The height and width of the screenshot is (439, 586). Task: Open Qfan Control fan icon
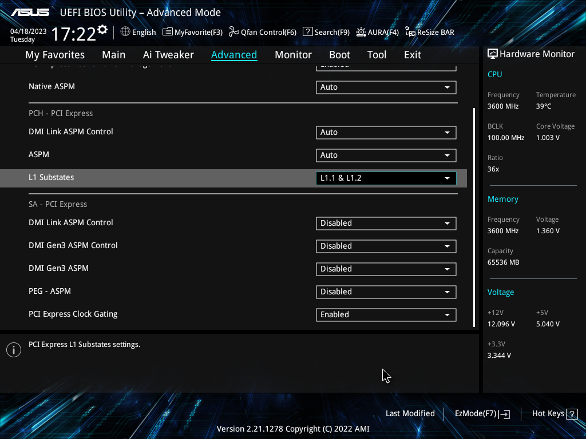pos(234,32)
